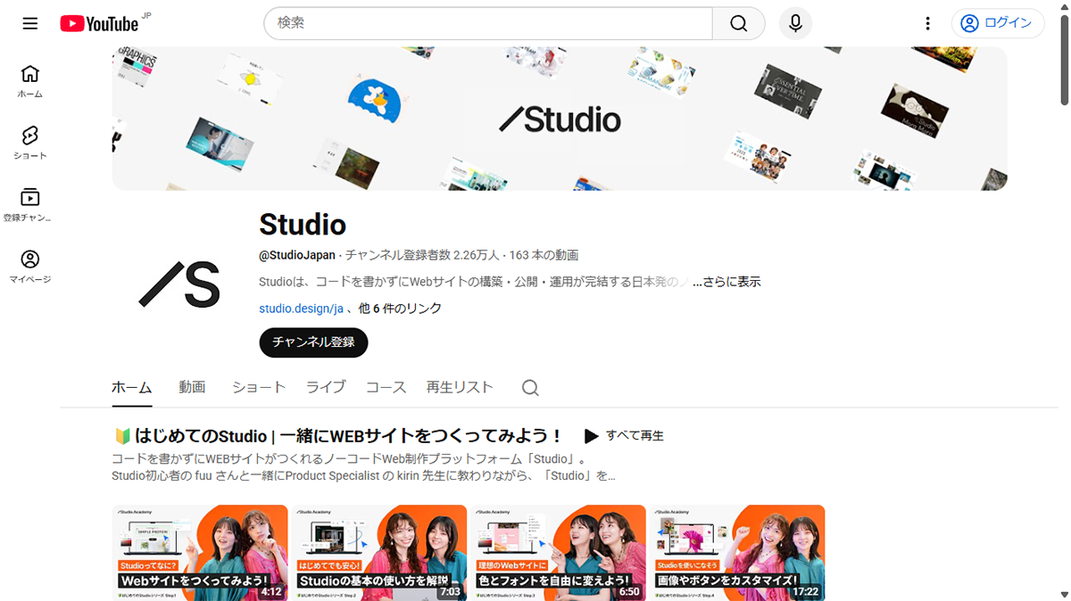This screenshot has height=601, width=1071.
Task: Sign in using the ログイン button
Action: pos(997,23)
